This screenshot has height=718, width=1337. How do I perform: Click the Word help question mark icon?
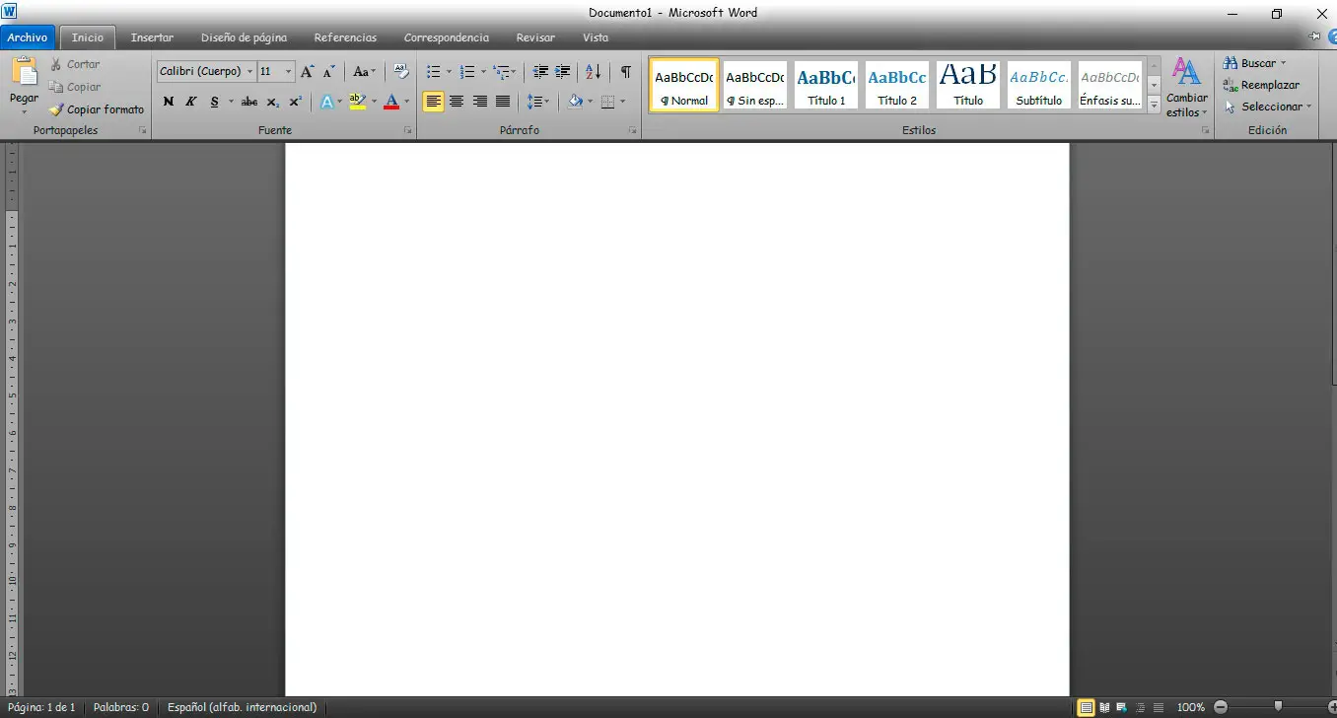click(1333, 37)
